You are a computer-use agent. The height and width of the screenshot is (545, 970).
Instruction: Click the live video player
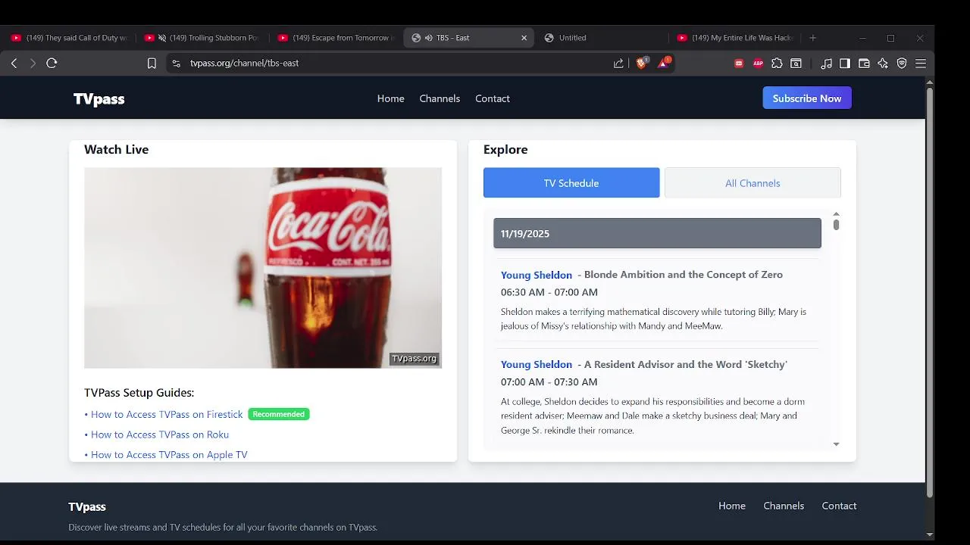(263, 268)
